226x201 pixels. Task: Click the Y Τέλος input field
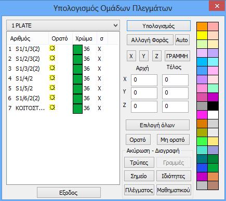tap(175, 93)
